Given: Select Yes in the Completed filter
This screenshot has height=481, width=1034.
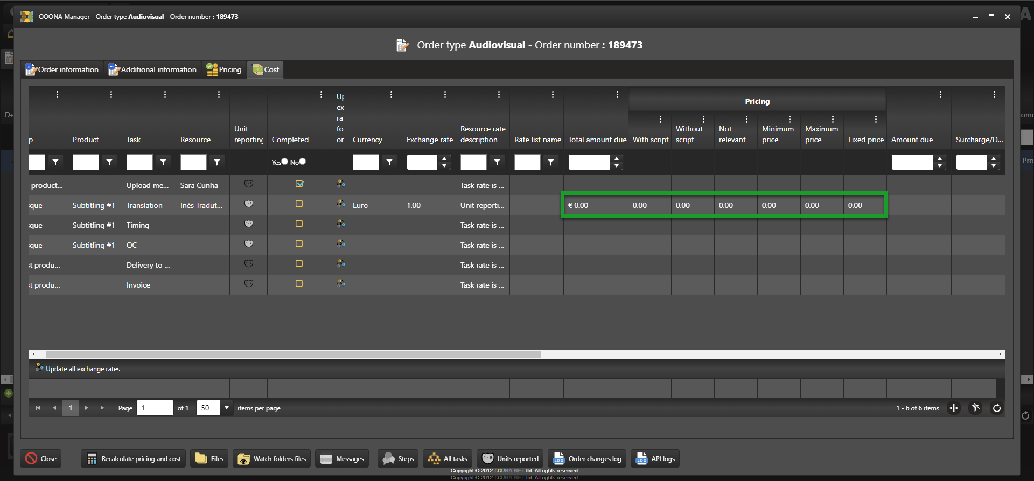Looking at the screenshot, I should [x=285, y=162].
